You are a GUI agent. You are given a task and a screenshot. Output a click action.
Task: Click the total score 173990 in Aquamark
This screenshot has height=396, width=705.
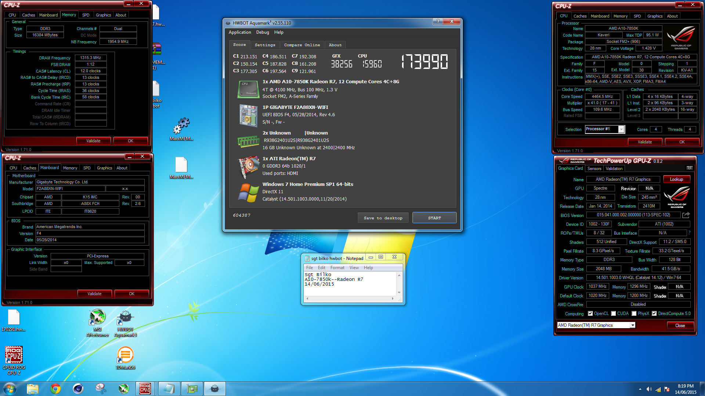click(425, 62)
